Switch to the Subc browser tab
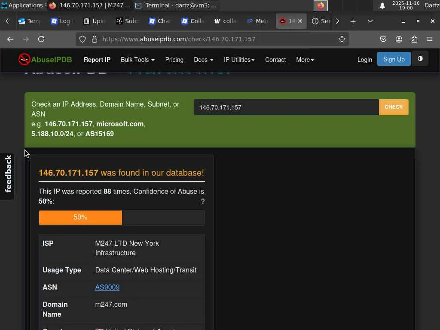Screen dimensions: 440x330 point(128,21)
